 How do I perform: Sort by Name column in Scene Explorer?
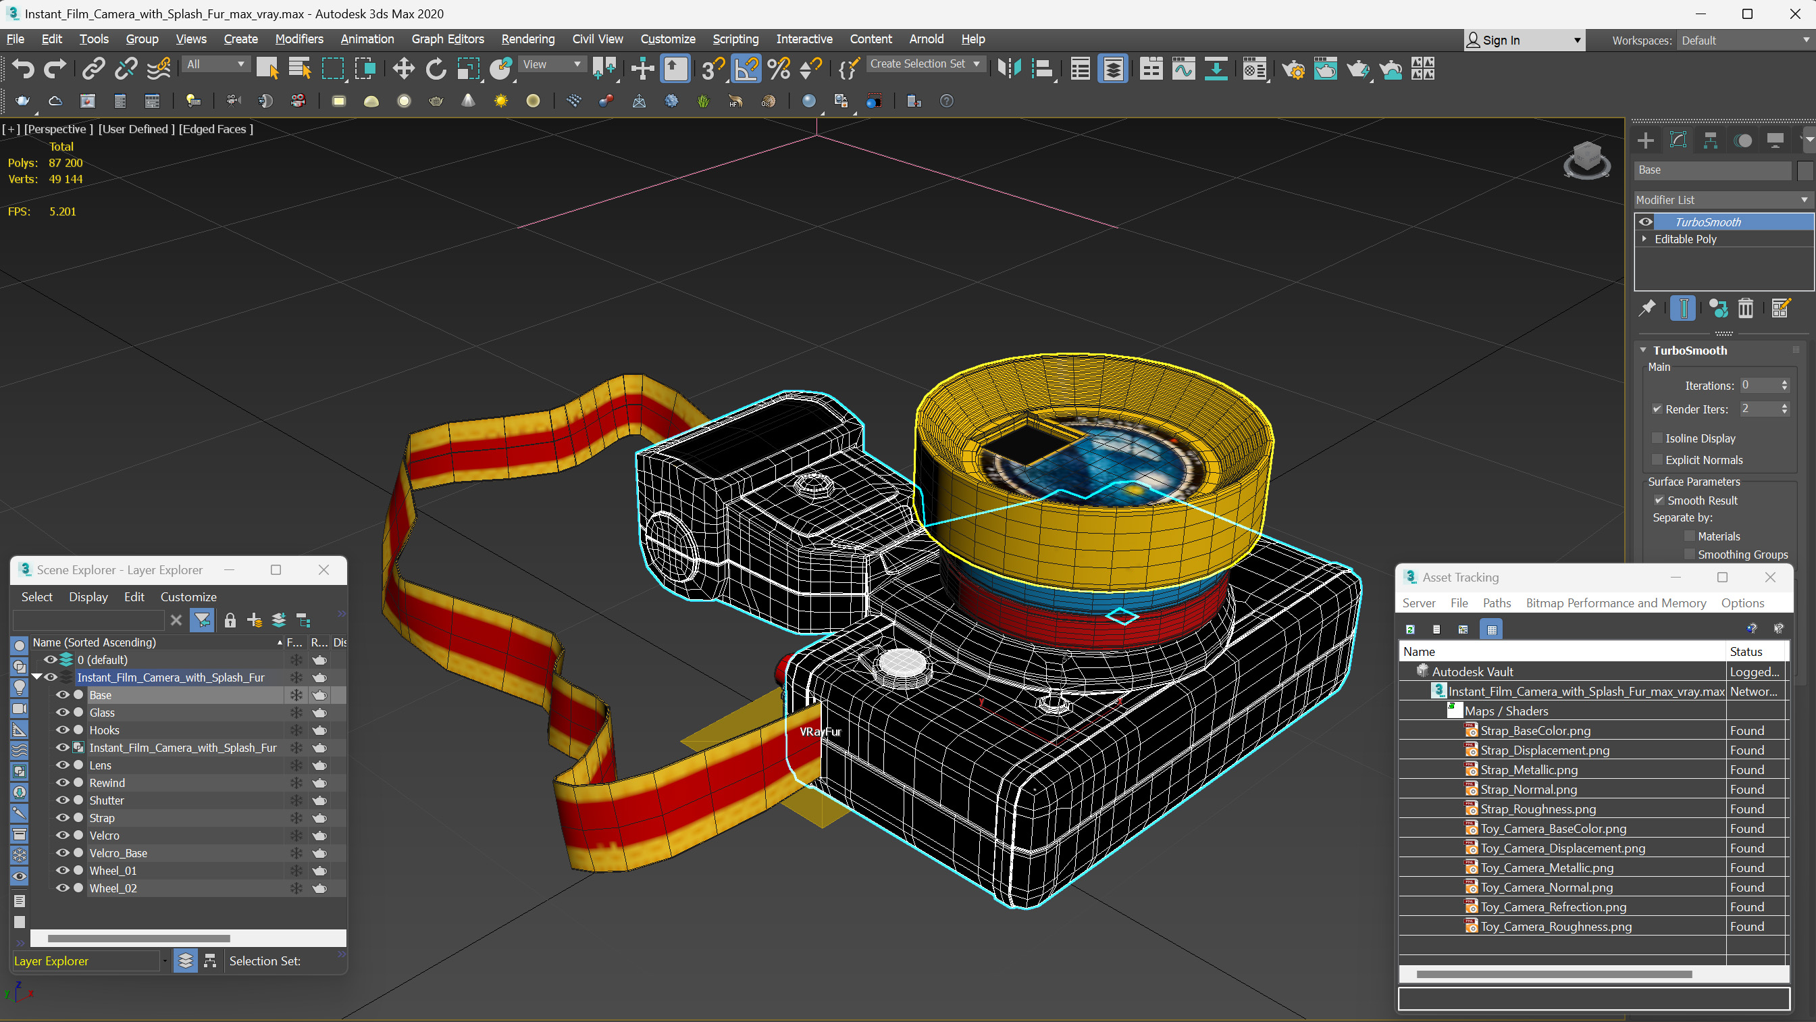(157, 642)
